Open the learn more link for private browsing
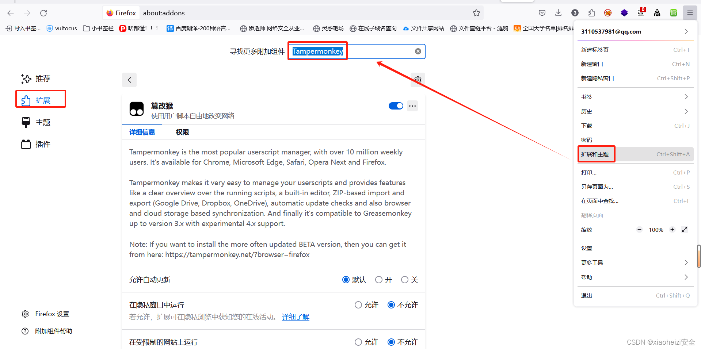Viewport: 701px width, 349px height. click(296, 317)
